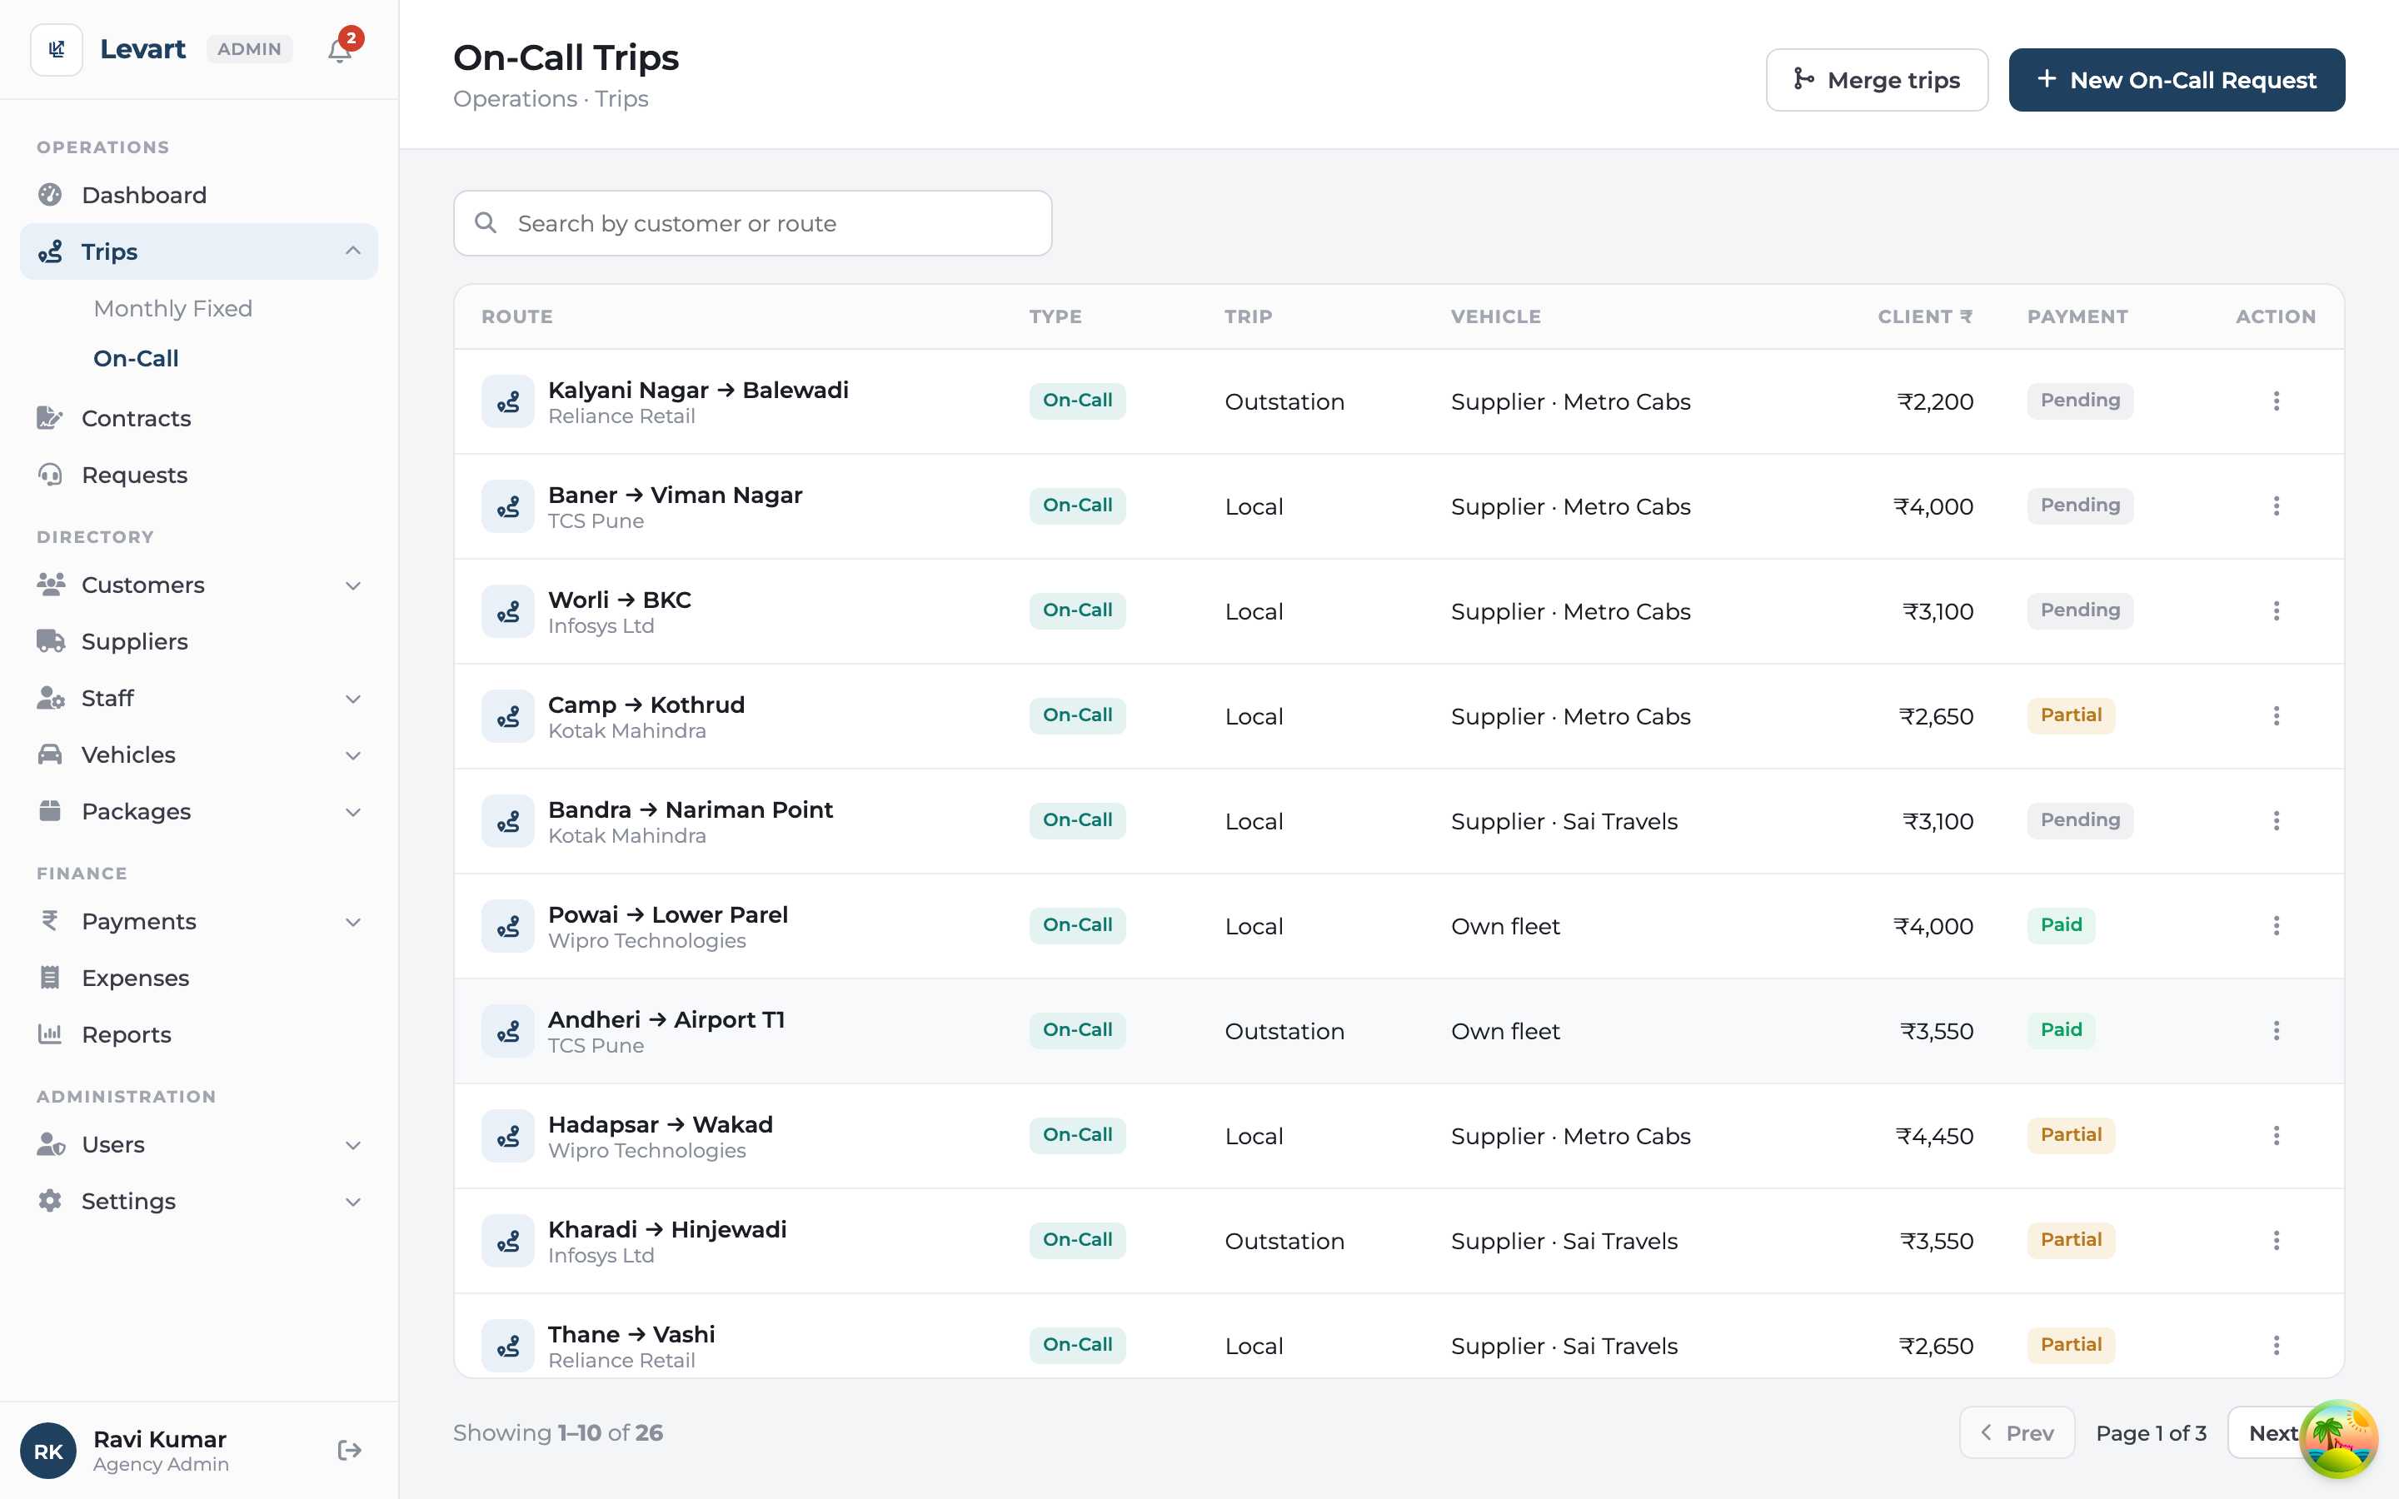This screenshot has height=1499, width=2399.
Task: Click the CLIENT ₹ column header
Action: (1925, 316)
